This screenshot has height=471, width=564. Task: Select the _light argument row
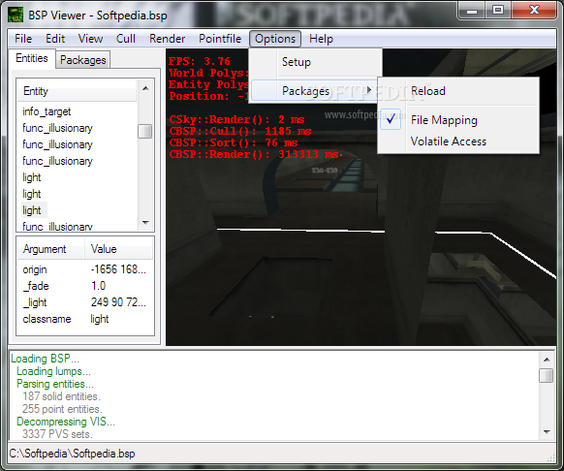click(x=85, y=302)
